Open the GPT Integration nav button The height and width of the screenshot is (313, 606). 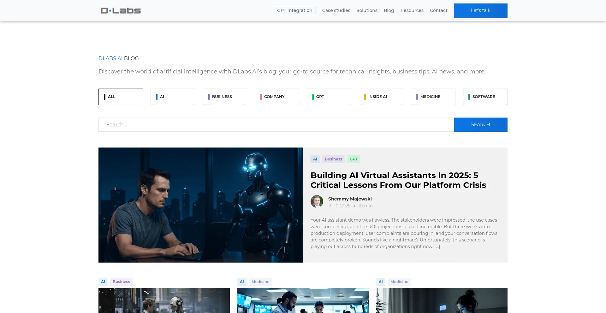pyautogui.click(x=294, y=10)
